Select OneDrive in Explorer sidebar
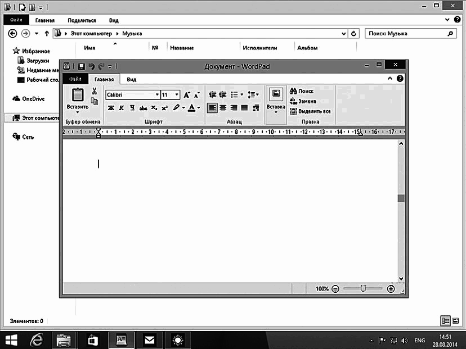 (29, 99)
